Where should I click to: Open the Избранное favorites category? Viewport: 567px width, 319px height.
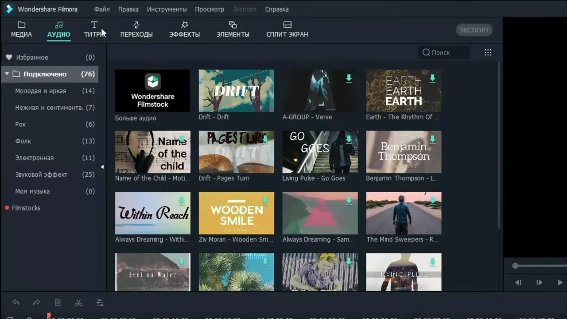click(32, 57)
